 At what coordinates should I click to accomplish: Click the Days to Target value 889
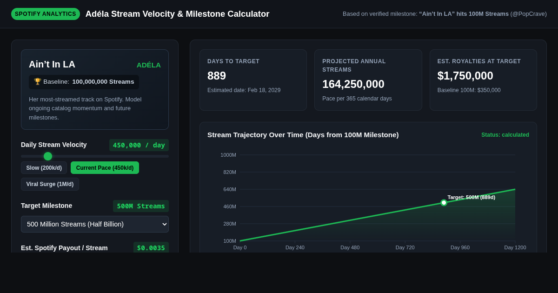point(217,76)
